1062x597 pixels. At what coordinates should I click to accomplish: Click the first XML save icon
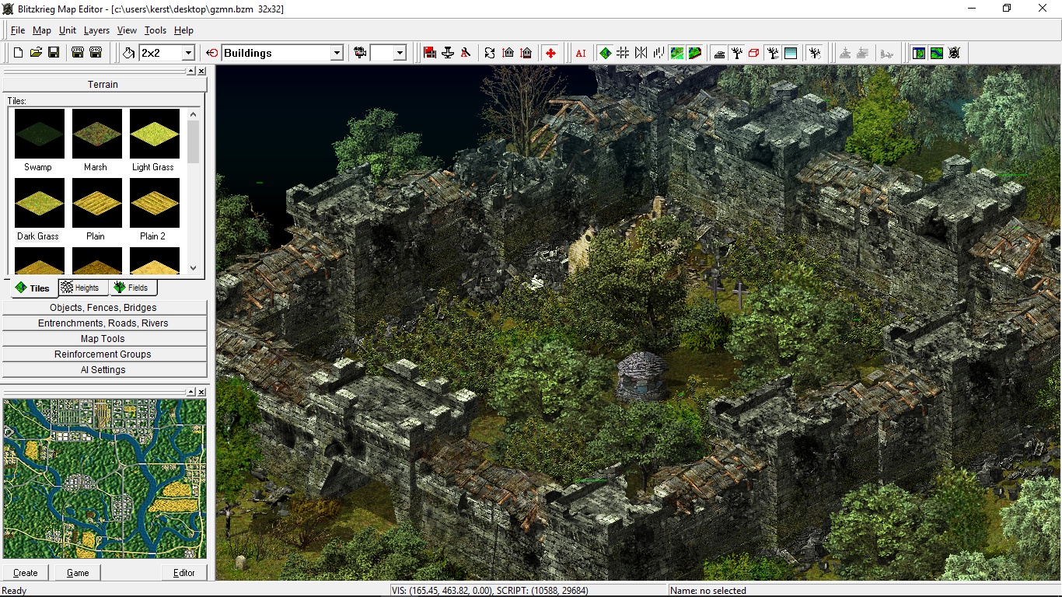(78, 53)
